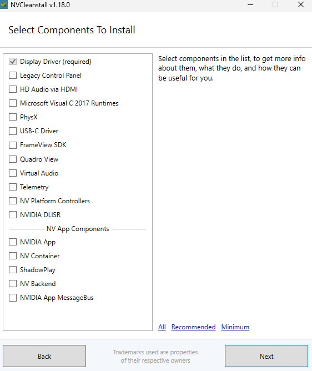Check the Quadro View option

[x=13, y=159]
